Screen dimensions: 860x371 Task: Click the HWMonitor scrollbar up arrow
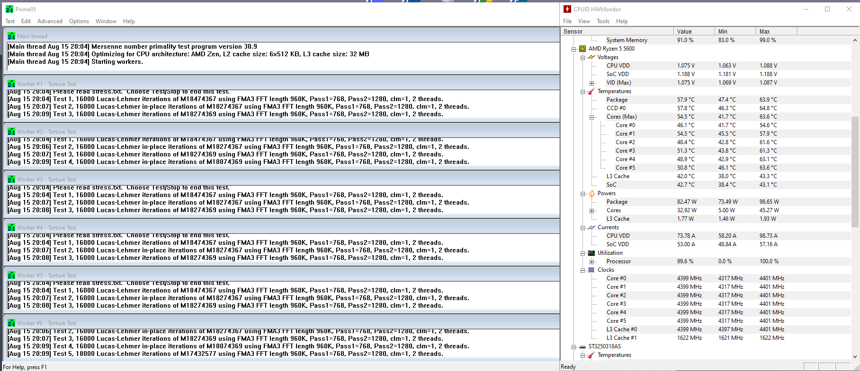coord(855,40)
